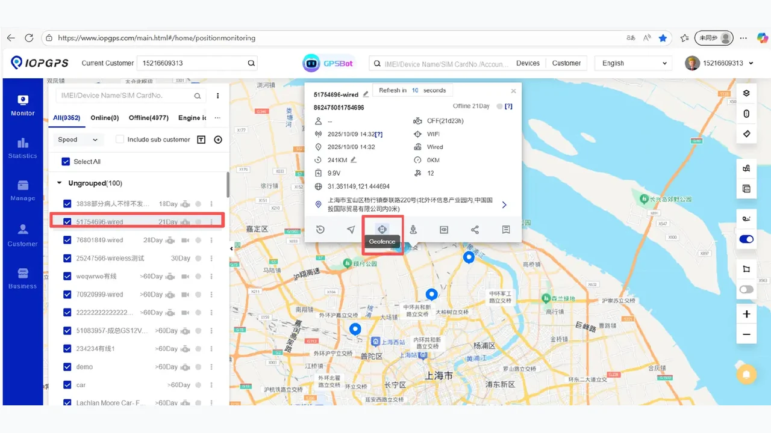This screenshot has width=771, height=433.
Task: Switch to the Engine tab
Action: (x=192, y=118)
